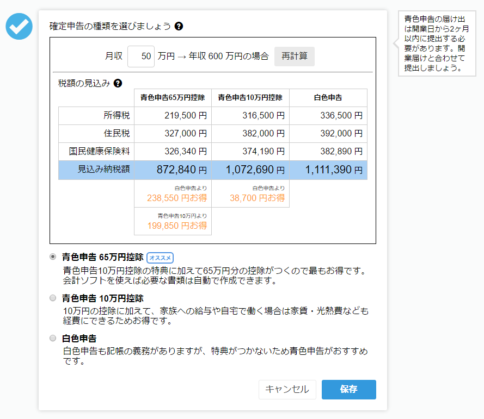
Task: Click the 238,550 円お得 savings text
Action: click(177, 198)
